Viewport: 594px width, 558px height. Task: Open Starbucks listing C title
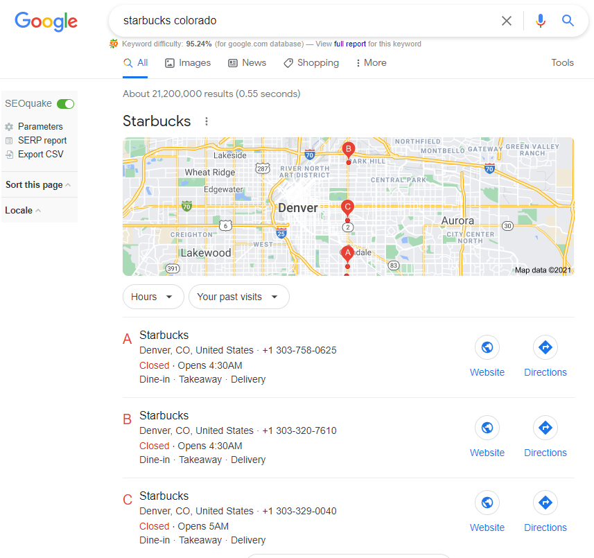(164, 496)
